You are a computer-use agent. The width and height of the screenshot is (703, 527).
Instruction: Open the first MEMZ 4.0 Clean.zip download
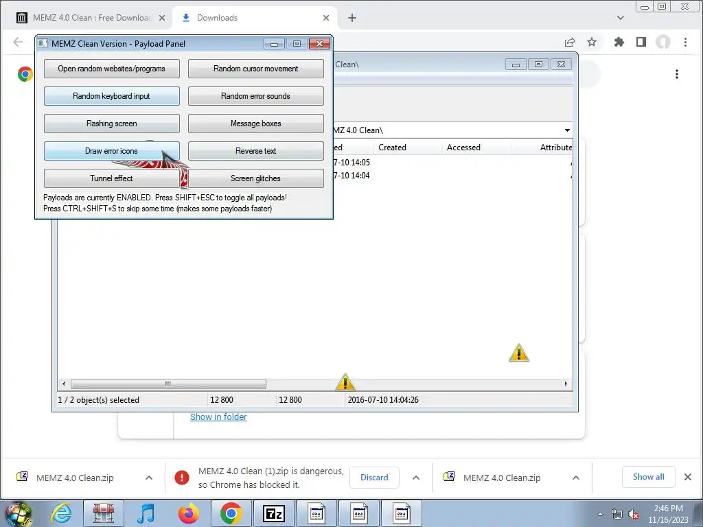pyautogui.click(x=74, y=478)
